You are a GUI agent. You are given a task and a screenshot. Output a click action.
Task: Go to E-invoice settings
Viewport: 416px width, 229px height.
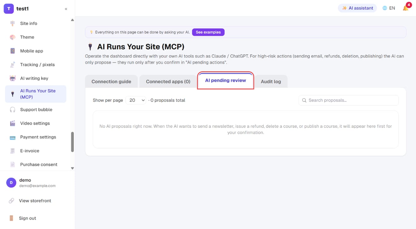(36, 151)
